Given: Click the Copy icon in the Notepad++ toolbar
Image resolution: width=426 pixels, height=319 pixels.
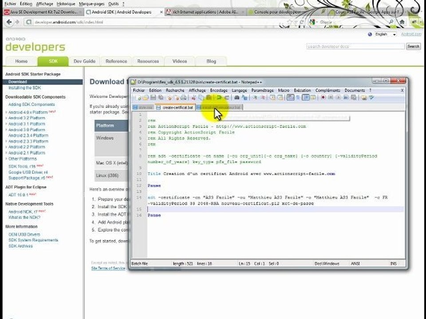Looking at the screenshot, I should (x=201, y=97).
